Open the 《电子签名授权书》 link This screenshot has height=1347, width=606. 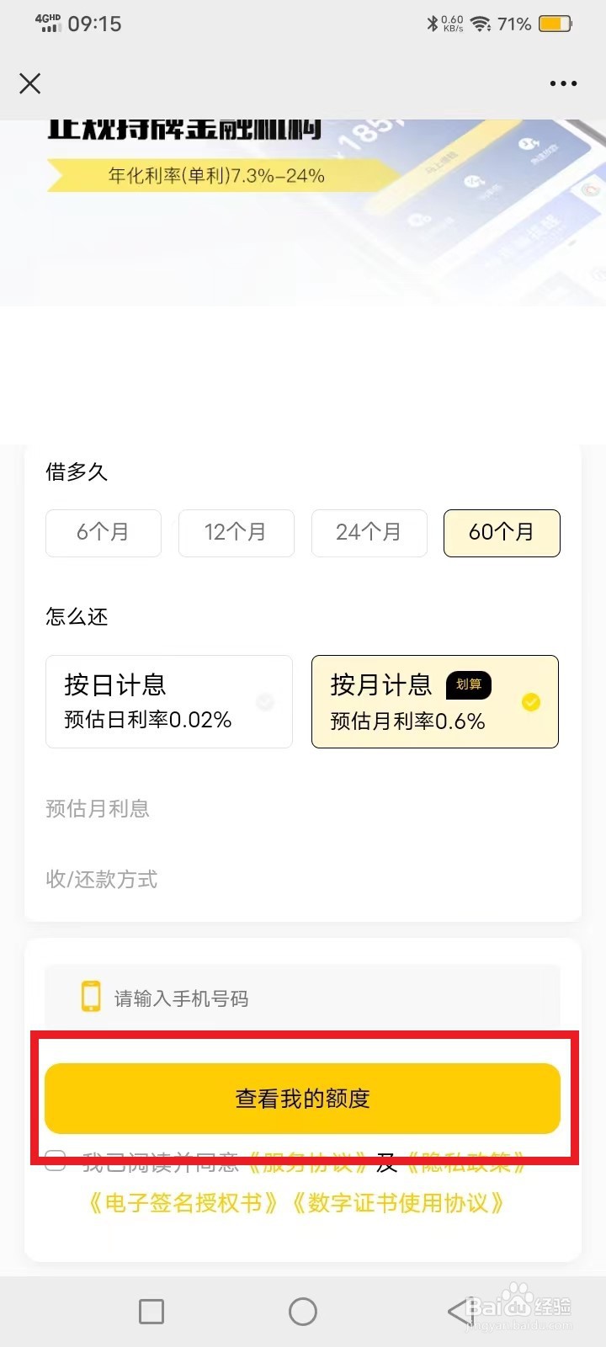pos(183,1203)
